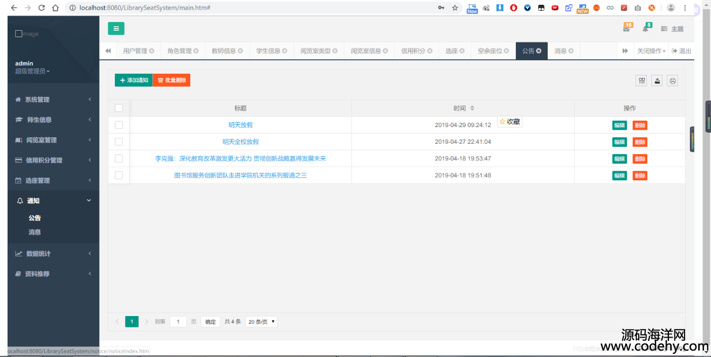The height and width of the screenshot is (357, 711).
Task: Switch to the 学生信息 tab
Action: coord(268,51)
